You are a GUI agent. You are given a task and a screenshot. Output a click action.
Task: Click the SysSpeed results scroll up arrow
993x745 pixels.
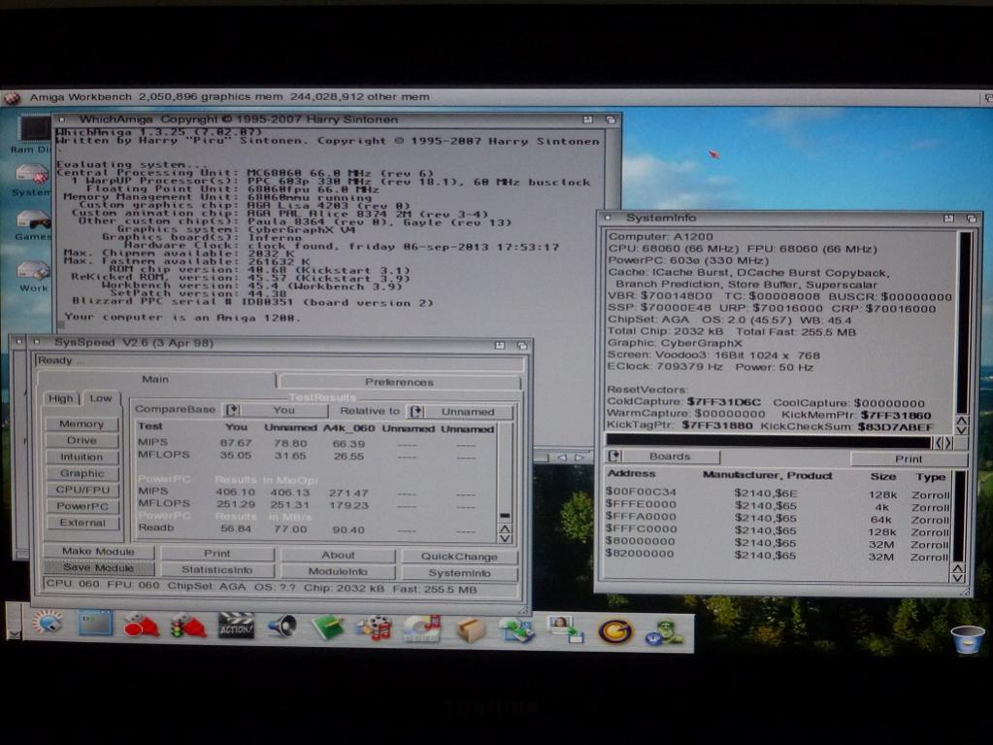[x=505, y=528]
